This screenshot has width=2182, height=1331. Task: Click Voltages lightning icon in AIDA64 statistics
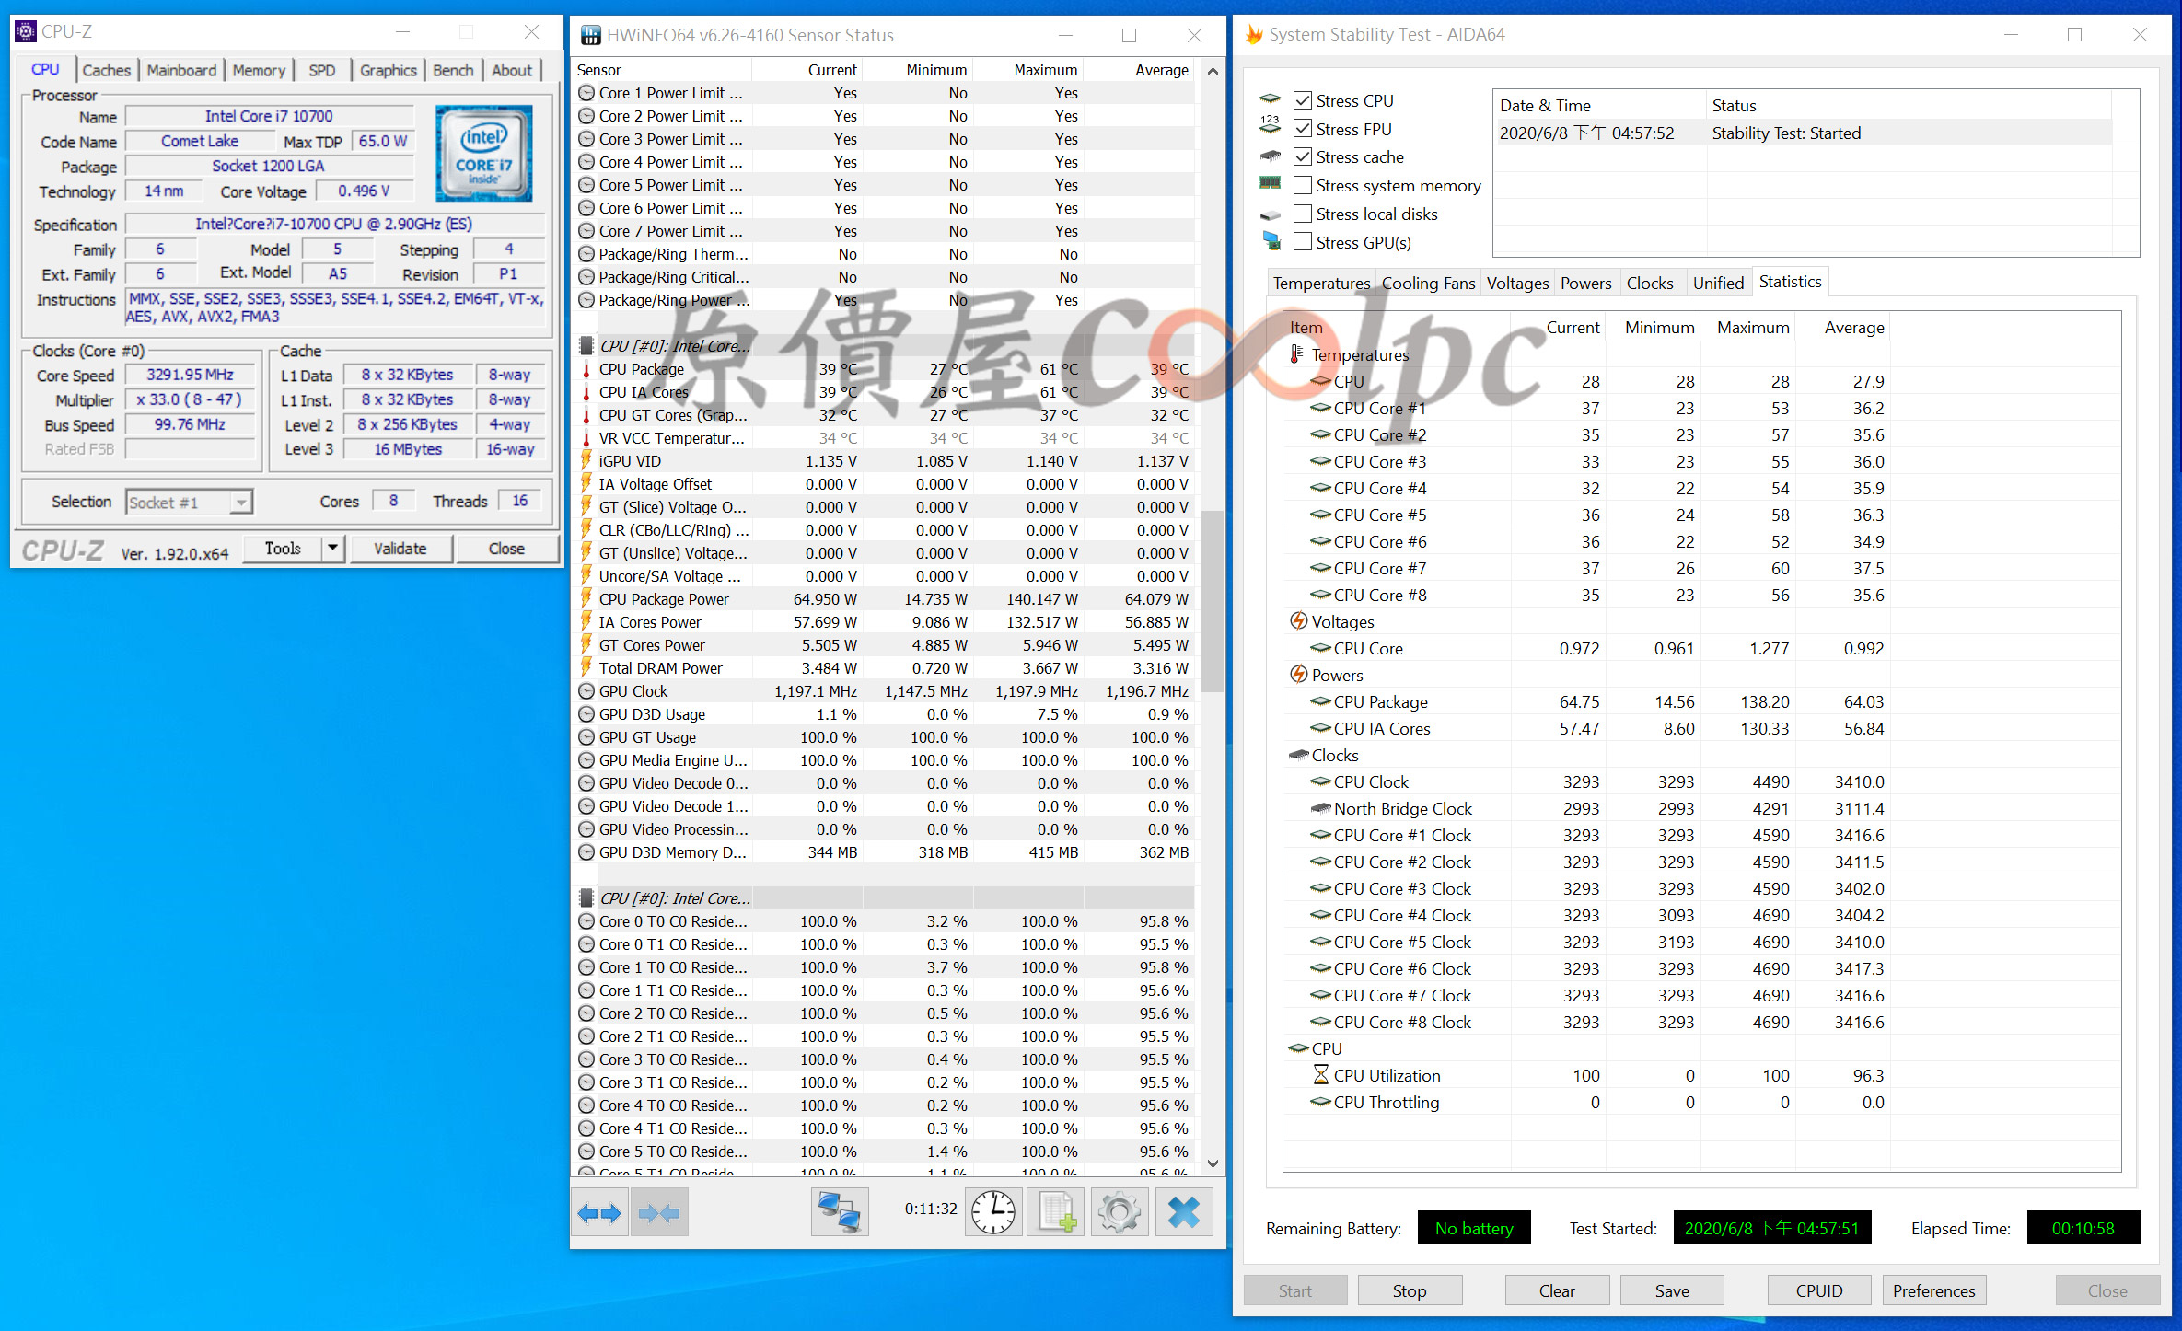coord(1298,621)
